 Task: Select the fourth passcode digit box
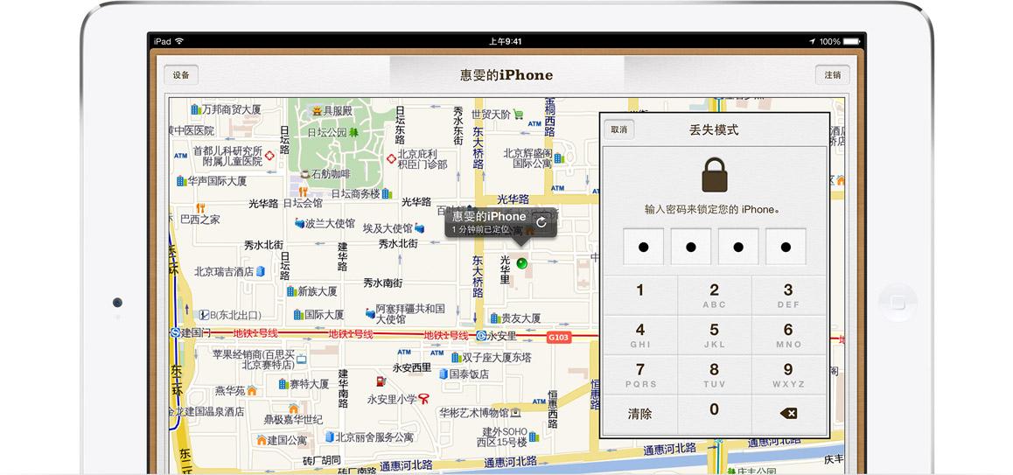tap(786, 246)
